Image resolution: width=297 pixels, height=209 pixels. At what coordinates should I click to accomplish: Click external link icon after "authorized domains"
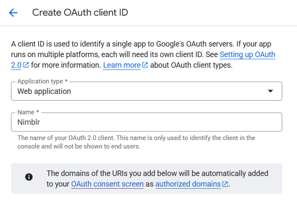point(225,184)
